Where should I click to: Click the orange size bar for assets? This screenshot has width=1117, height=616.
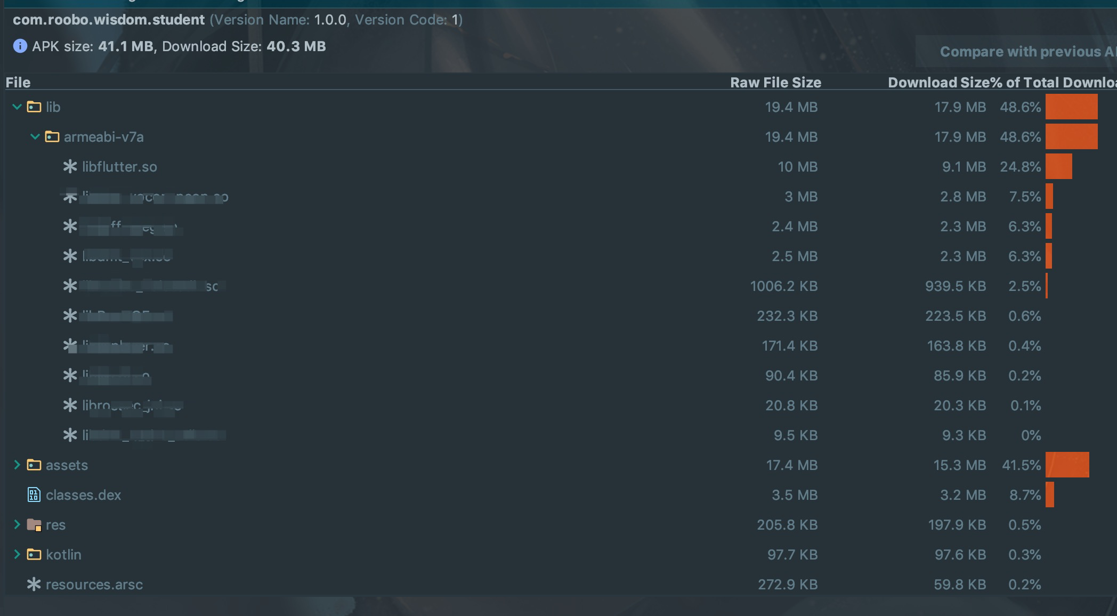tap(1067, 465)
